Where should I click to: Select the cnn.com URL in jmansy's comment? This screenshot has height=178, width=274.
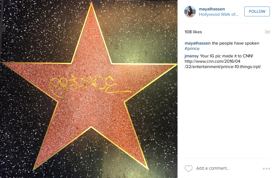(223, 64)
